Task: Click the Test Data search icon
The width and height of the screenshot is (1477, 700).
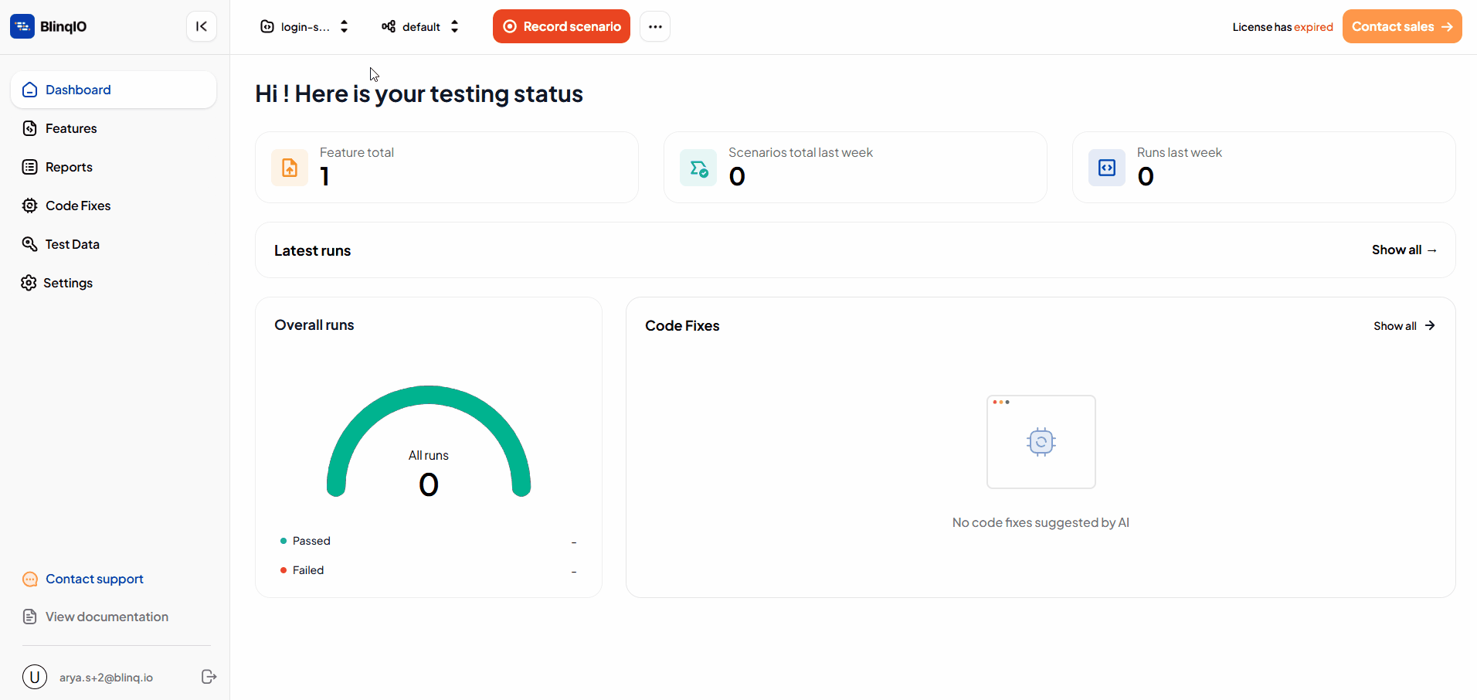Action: (29, 244)
